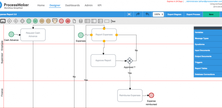
Task: Click the 'Expense reimbursed' label
Action: pos(151,103)
